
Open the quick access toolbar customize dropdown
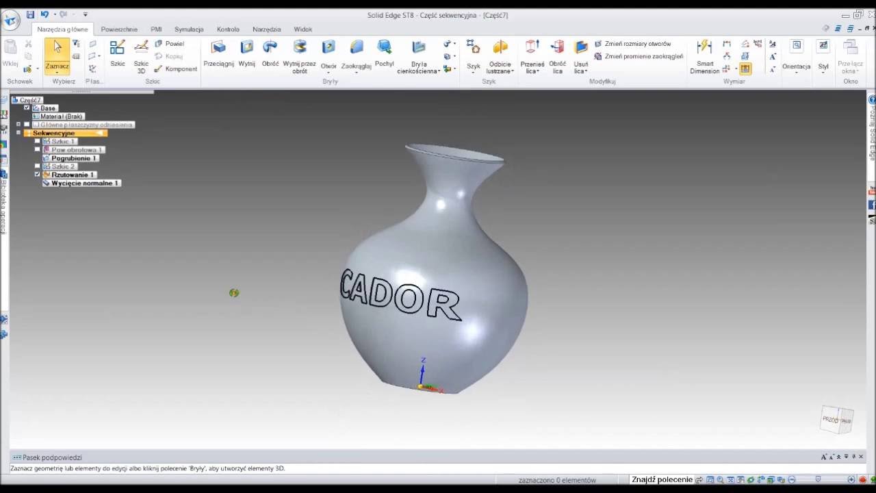[85, 14]
